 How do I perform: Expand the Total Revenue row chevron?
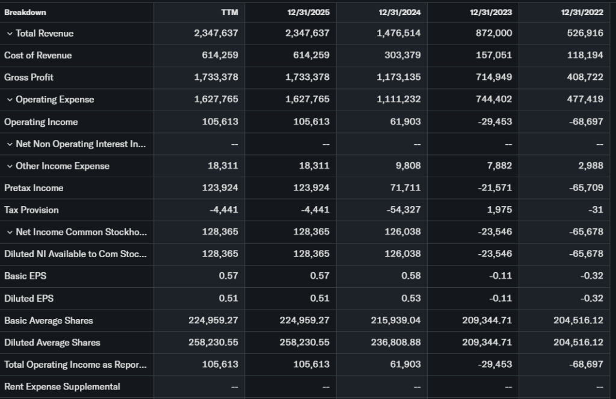click(10, 34)
